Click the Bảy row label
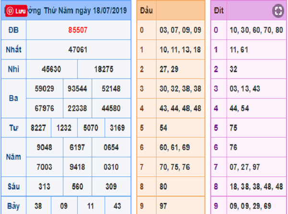This screenshot has height=214, width=288. click(x=13, y=206)
